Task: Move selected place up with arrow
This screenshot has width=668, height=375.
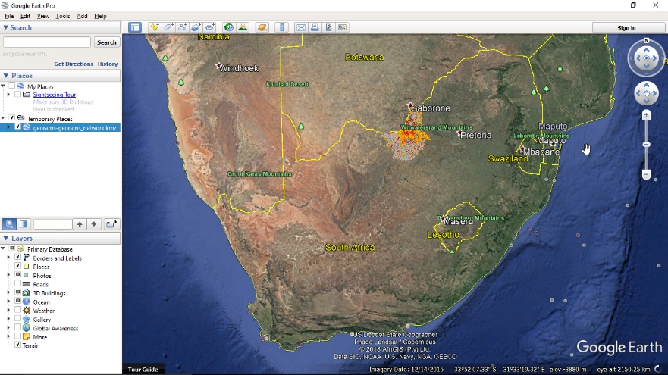Action: 80,224
